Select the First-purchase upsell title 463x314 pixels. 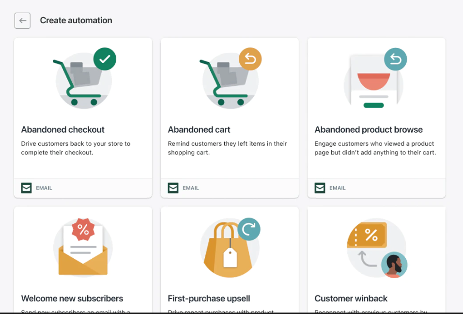click(209, 298)
